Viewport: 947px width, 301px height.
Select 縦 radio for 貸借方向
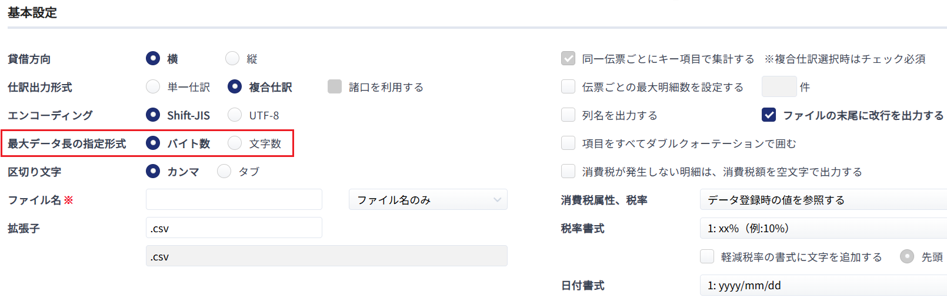pyautogui.click(x=232, y=58)
